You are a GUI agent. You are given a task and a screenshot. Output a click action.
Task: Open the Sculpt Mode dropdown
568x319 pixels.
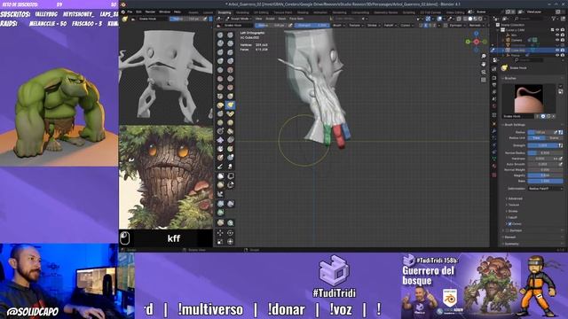click(240, 19)
